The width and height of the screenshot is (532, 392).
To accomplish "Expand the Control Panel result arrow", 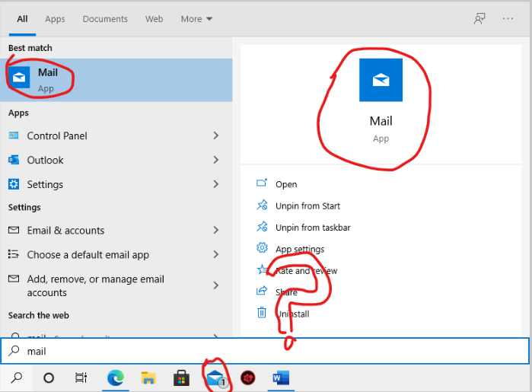I will (x=216, y=135).
